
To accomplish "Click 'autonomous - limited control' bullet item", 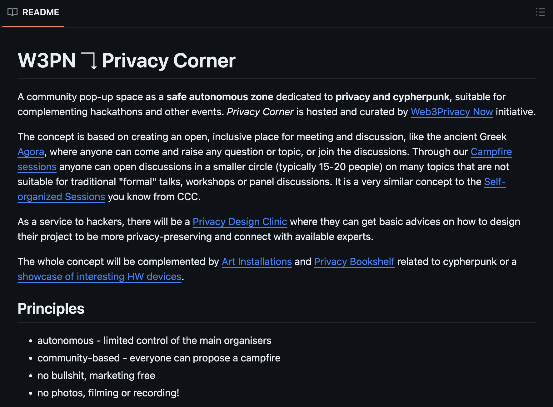I will tap(154, 341).
